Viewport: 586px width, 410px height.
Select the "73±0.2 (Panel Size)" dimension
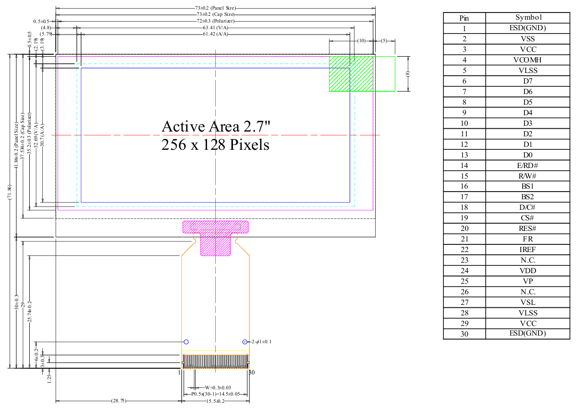click(215, 8)
